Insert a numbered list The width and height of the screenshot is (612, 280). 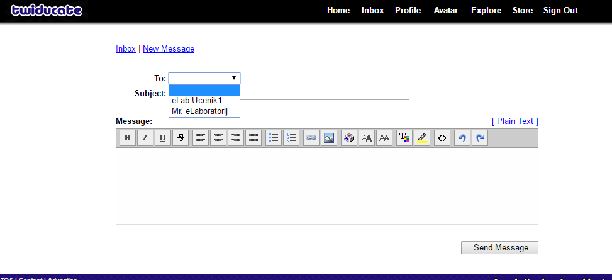click(x=291, y=138)
